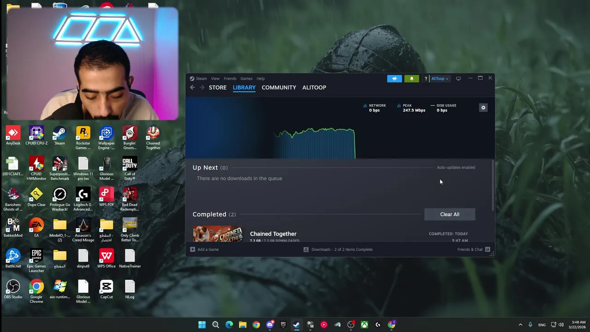Open the Games menu in Steam
The image size is (590, 332).
(x=246, y=78)
